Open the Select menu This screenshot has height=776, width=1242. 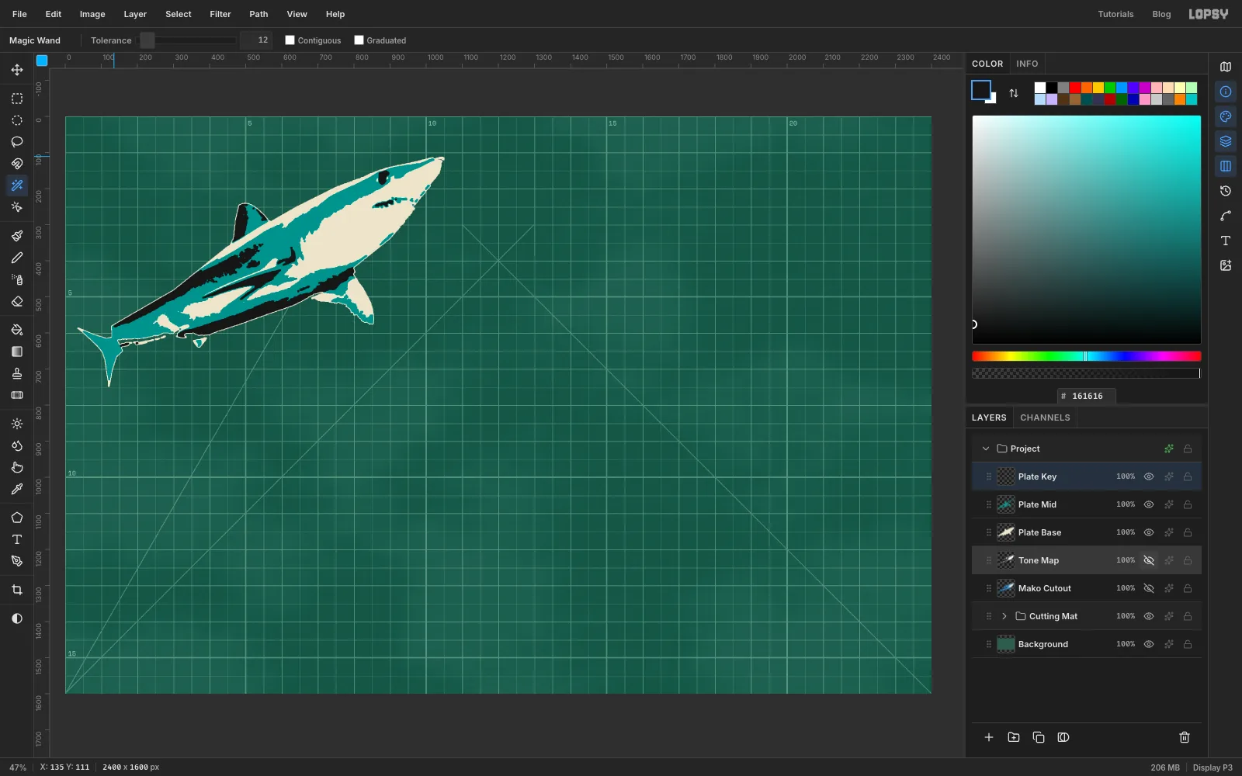click(178, 14)
